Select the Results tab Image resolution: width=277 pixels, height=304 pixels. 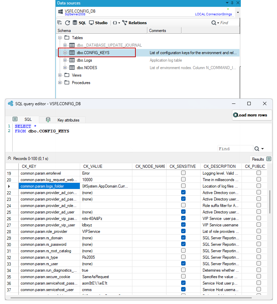pos(261,159)
